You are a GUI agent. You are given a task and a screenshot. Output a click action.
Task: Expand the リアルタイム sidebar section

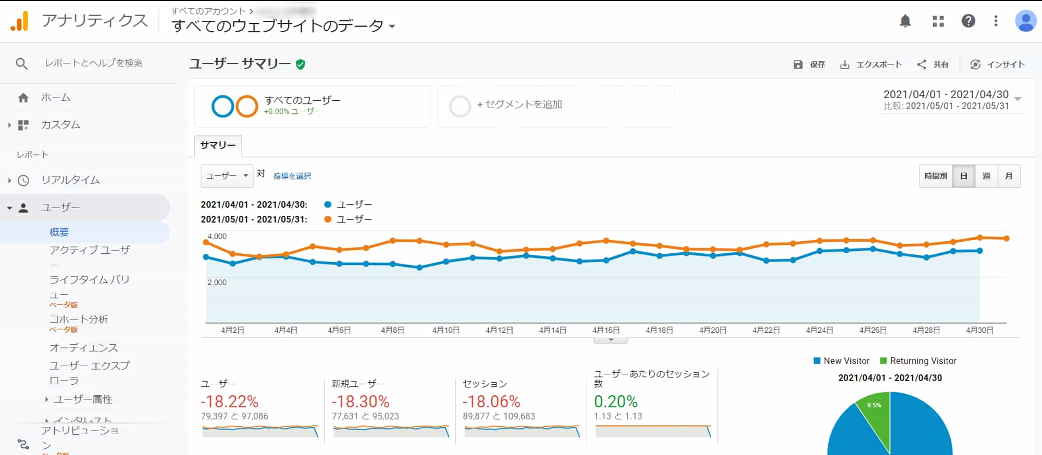click(x=9, y=180)
